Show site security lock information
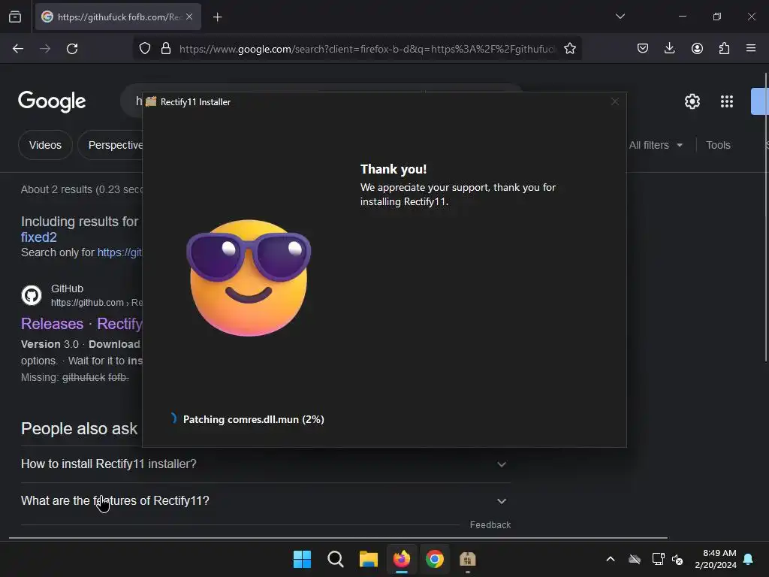 166,49
